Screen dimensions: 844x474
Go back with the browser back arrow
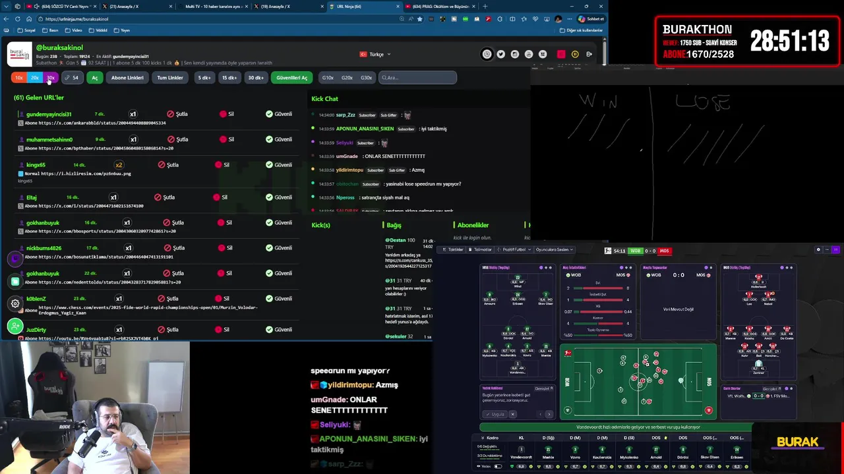pyautogui.click(x=7, y=19)
